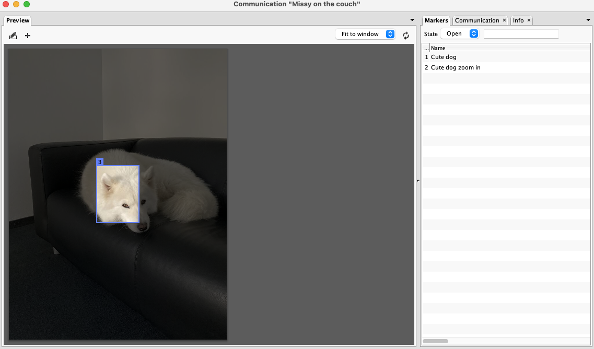Image resolution: width=594 pixels, height=349 pixels.
Task: Click the plus icon to add marker
Action: 28,36
